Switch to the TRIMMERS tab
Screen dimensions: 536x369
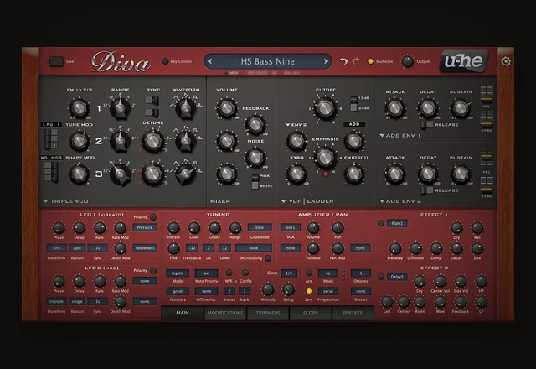(268, 313)
